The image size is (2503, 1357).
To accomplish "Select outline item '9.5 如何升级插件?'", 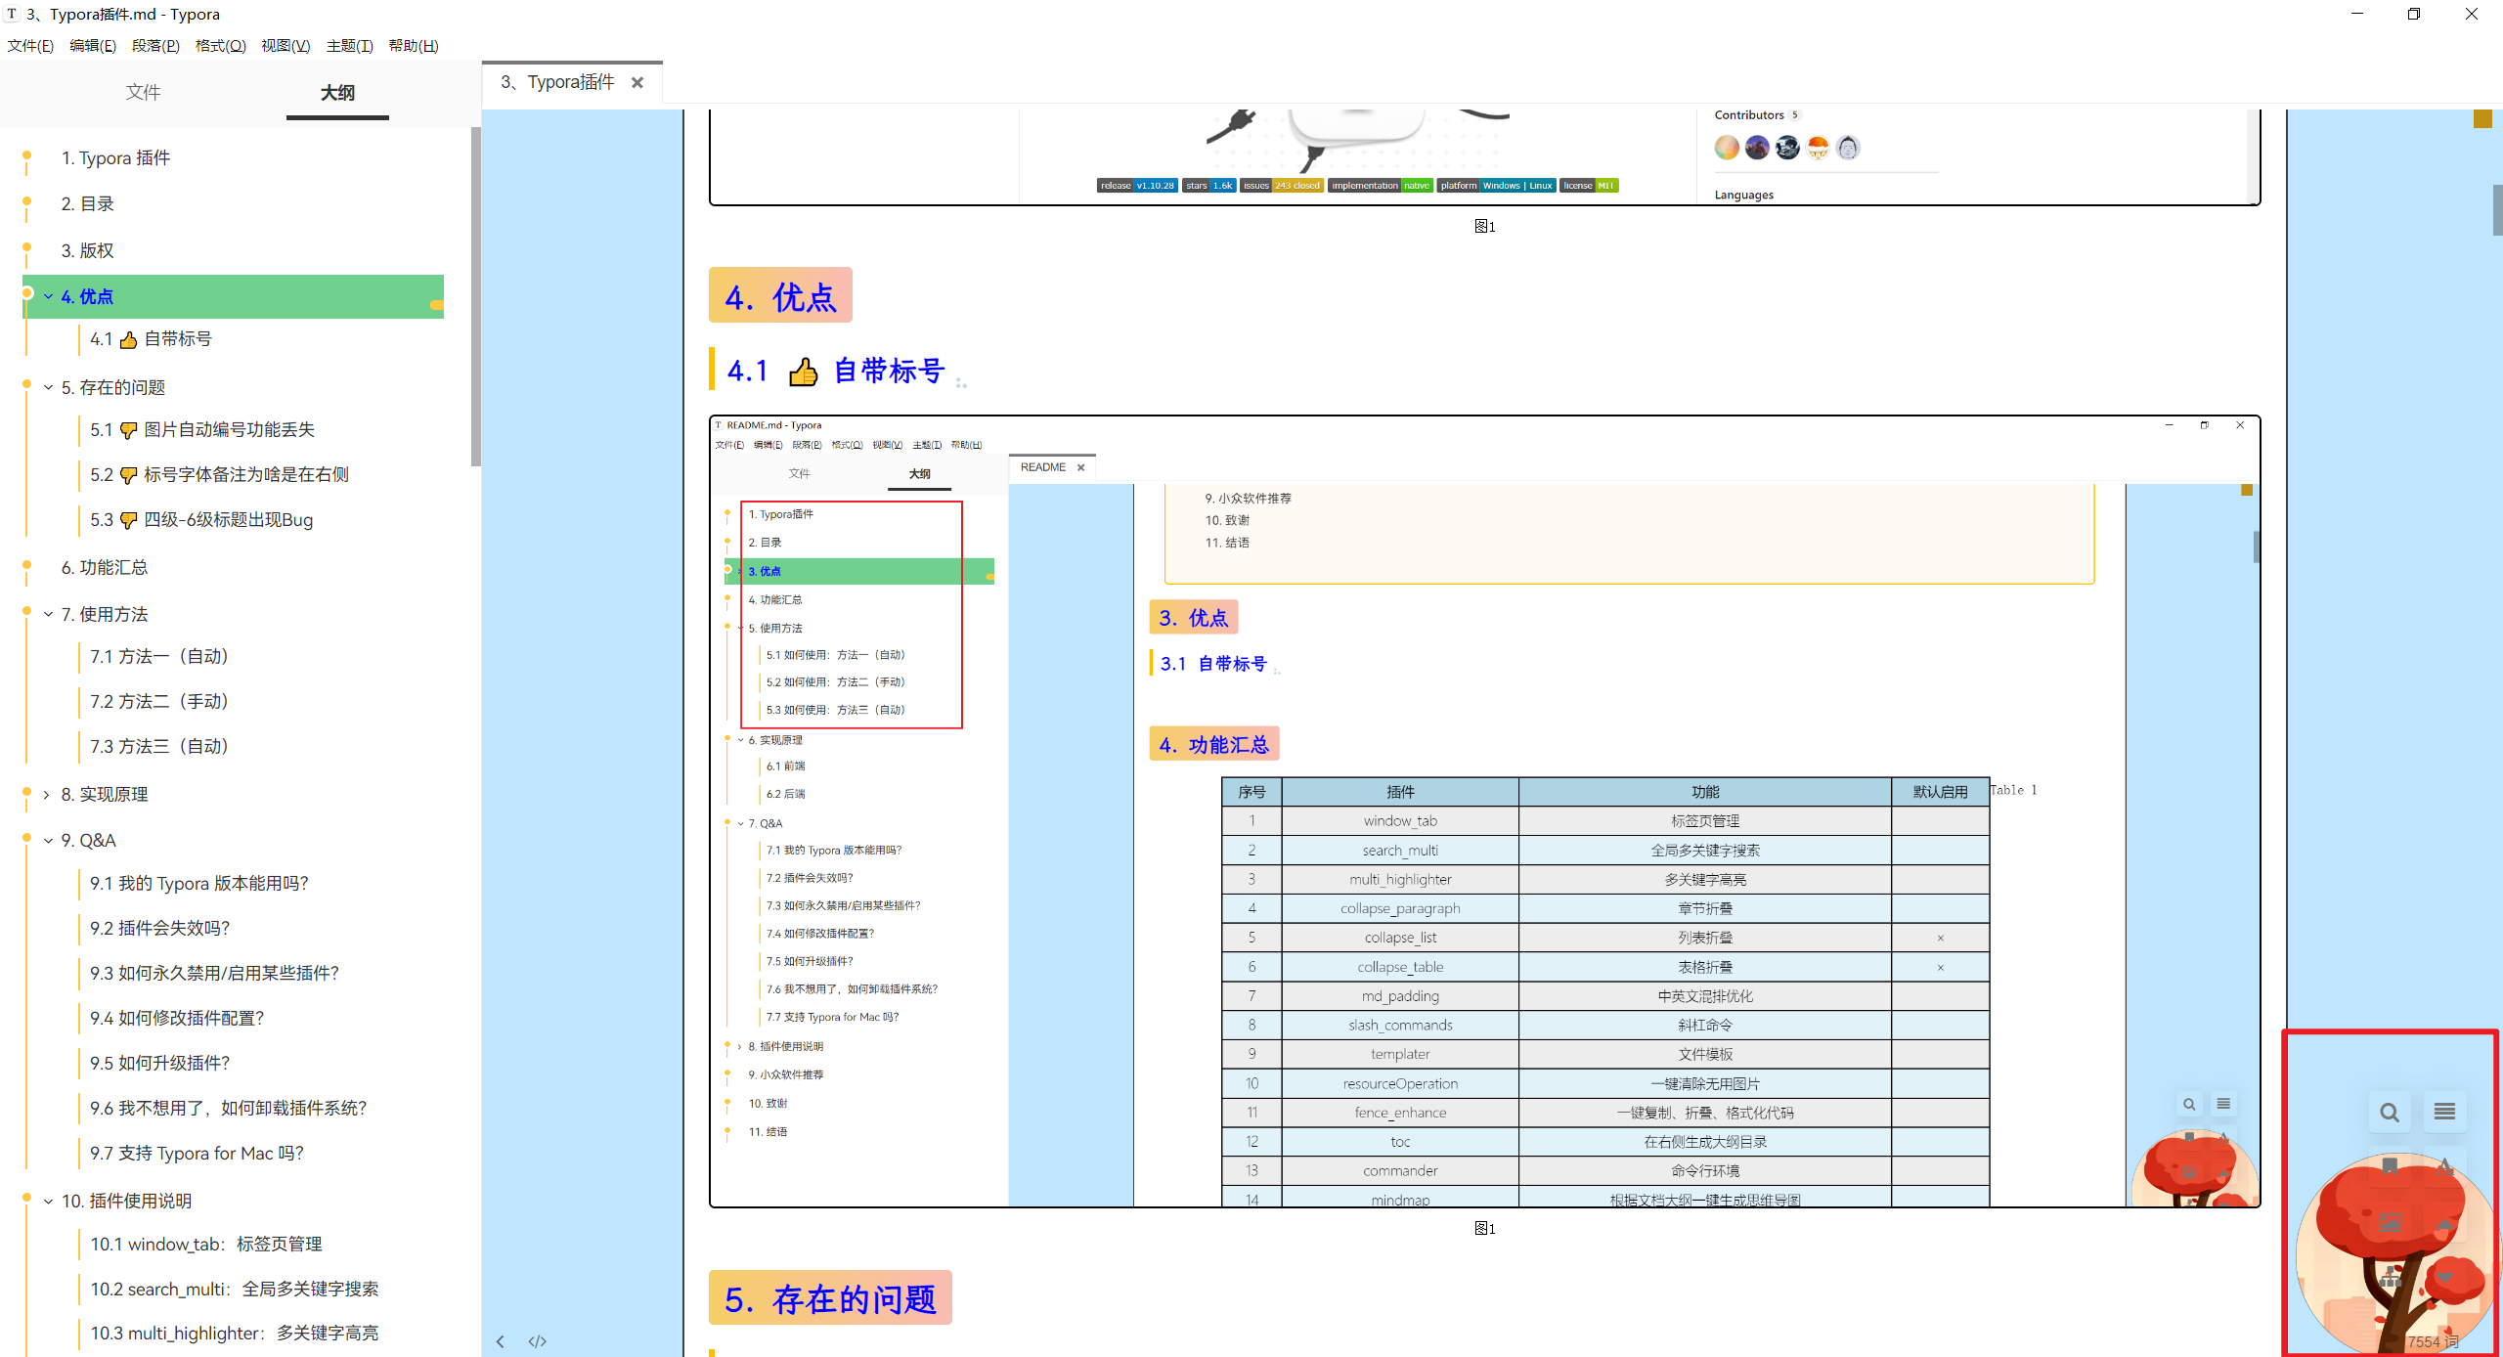I will tap(160, 1063).
